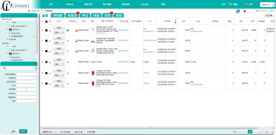The width and height of the screenshot is (276, 135).
Task: Tick the select-all checkbox in the table header
Action: (x=50, y=21)
